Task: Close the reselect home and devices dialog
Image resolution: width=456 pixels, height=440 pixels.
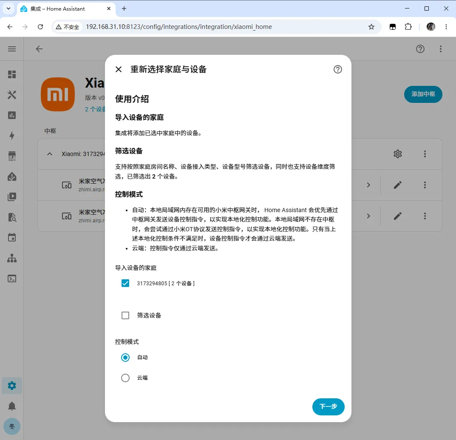Action: tap(119, 69)
